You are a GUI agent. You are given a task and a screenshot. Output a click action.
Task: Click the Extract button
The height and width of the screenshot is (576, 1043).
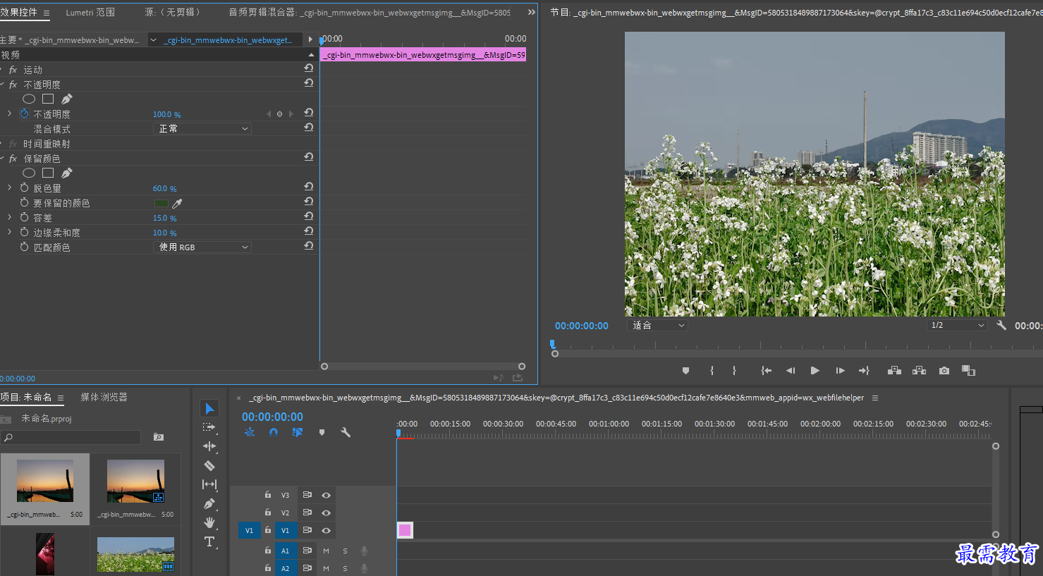point(919,371)
